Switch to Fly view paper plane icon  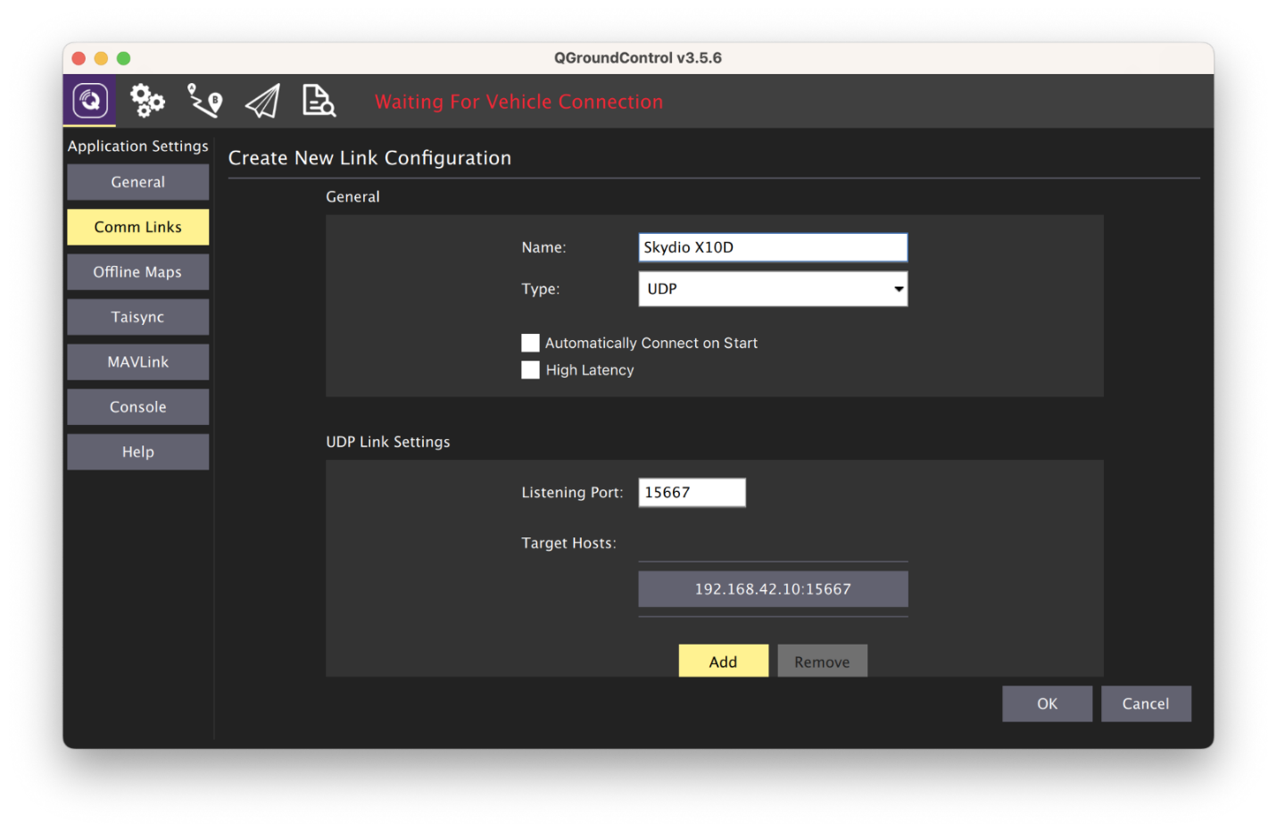pos(262,101)
